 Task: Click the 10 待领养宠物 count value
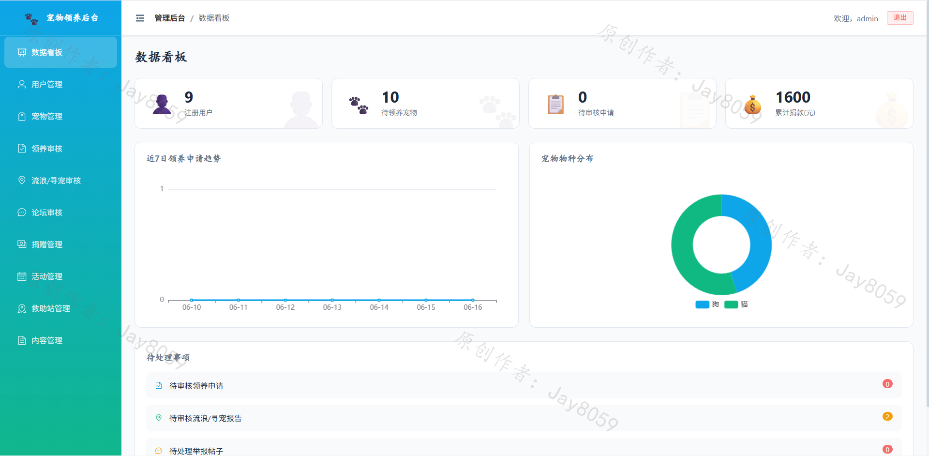(x=390, y=97)
